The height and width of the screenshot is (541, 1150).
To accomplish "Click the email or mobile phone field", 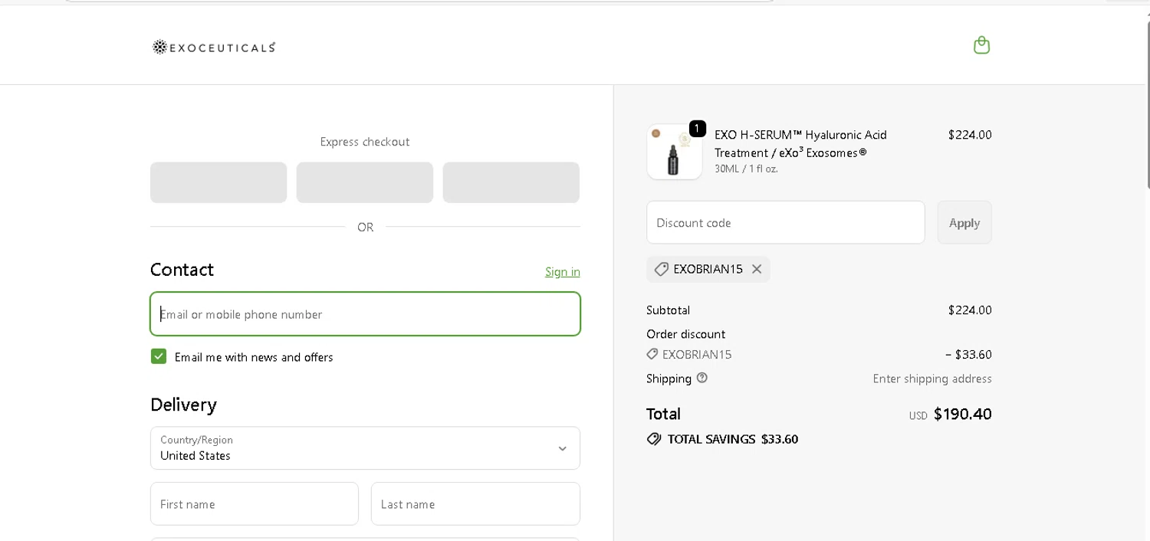I will (365, 314).
